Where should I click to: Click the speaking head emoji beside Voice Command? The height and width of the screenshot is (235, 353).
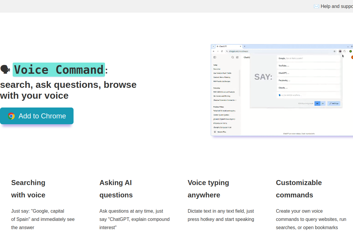pyautogui.click(x=5, y=70)
